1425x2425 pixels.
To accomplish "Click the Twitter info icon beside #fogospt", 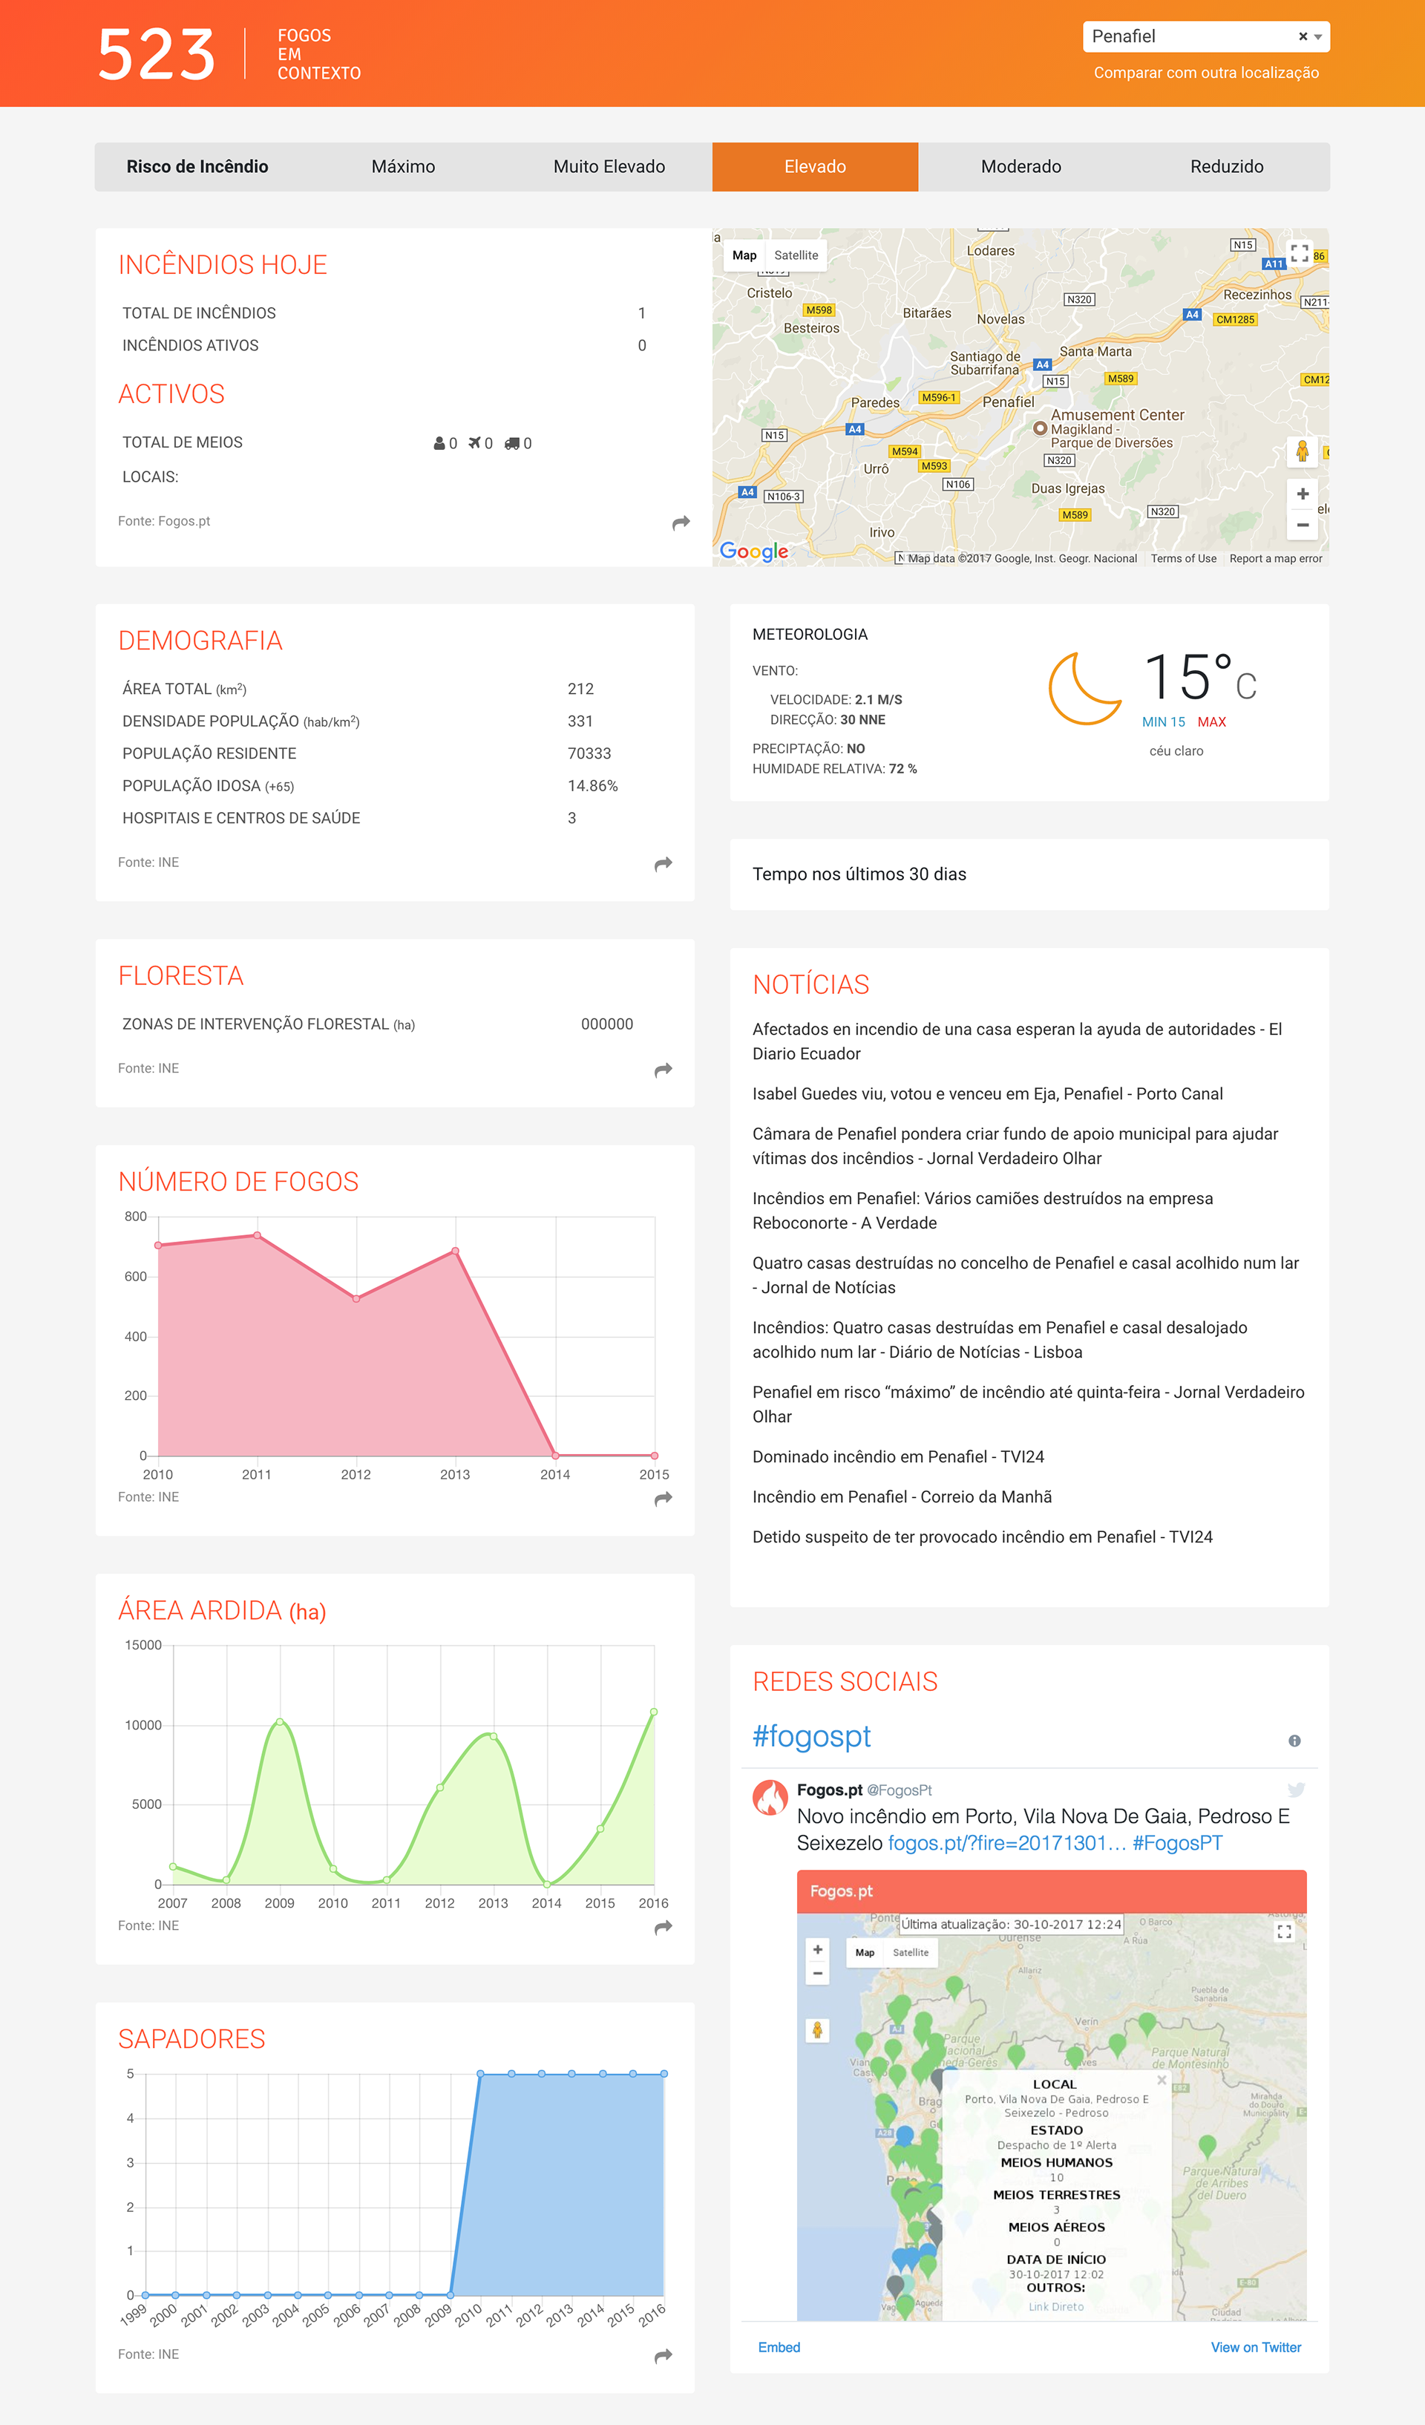I will click(1294, 1740).
